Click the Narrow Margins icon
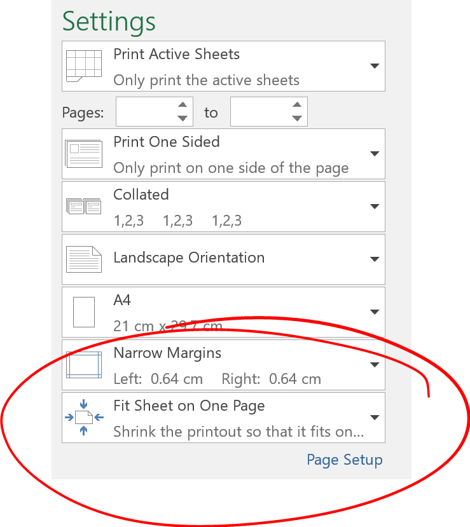 (84, 365)
